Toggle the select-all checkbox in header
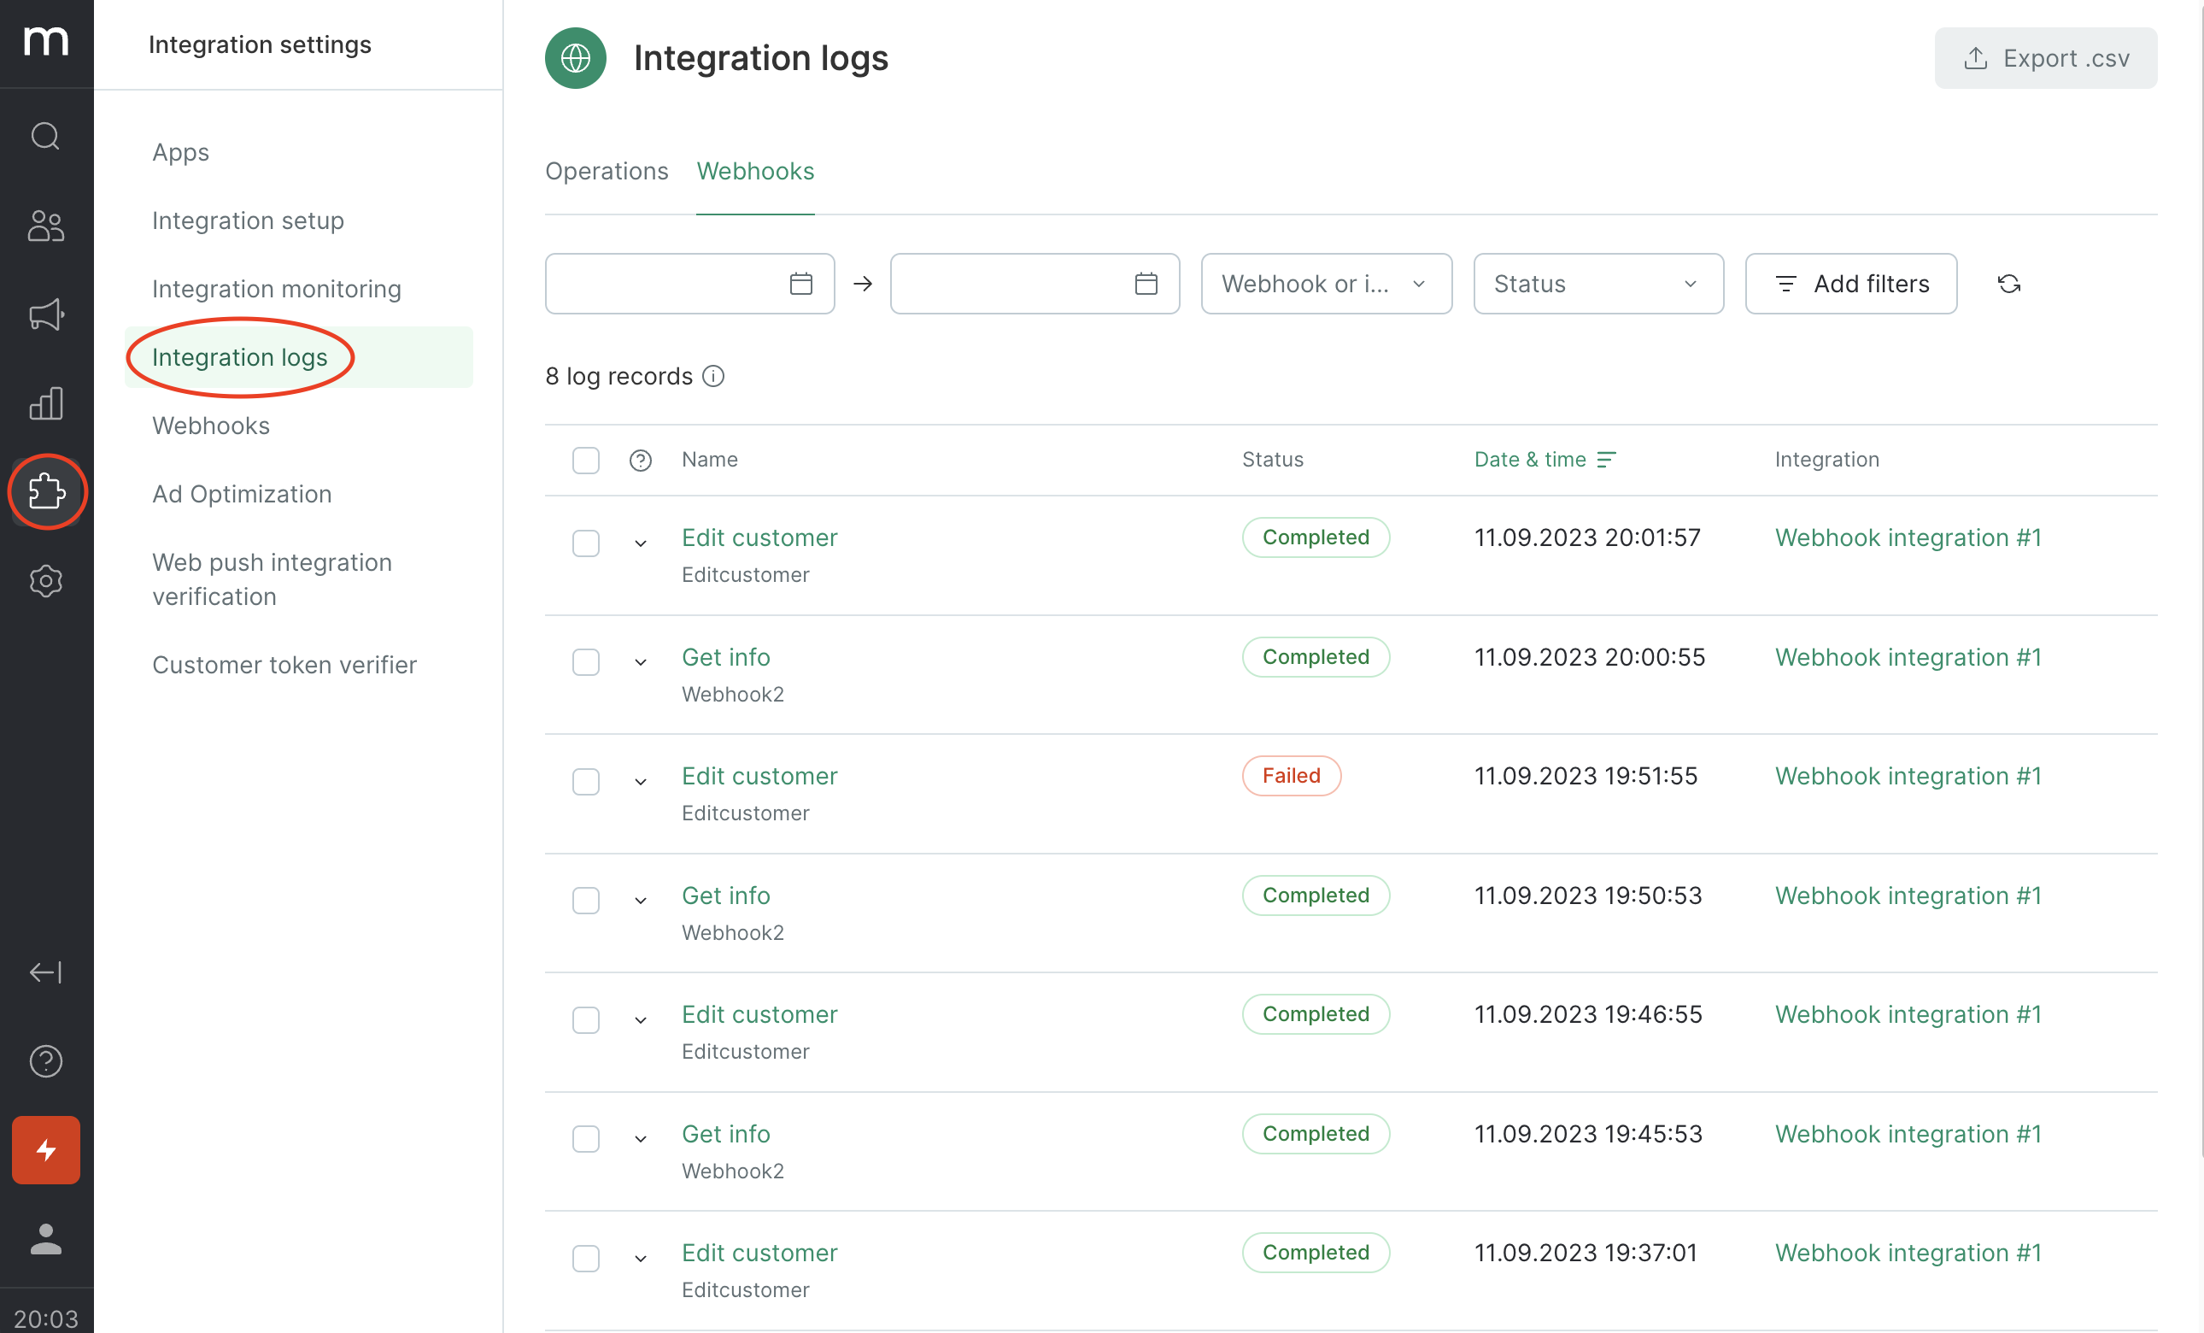The height and width of the screenshot is (1333, 2204). click(x=586, y=460)
